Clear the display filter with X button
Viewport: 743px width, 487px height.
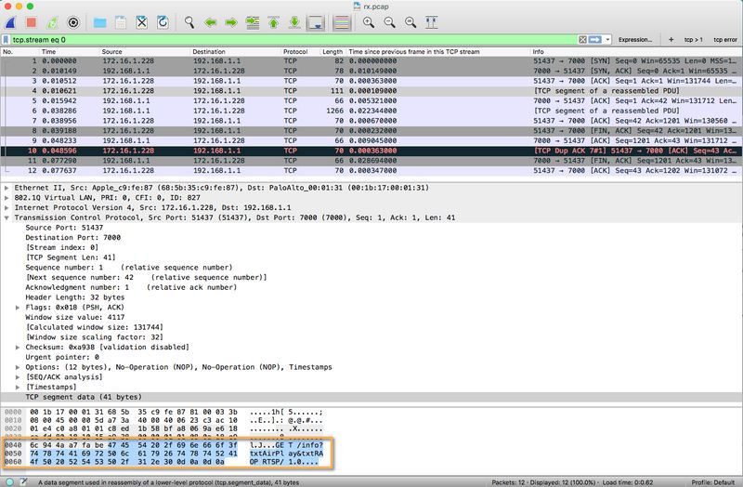[582, 40]
